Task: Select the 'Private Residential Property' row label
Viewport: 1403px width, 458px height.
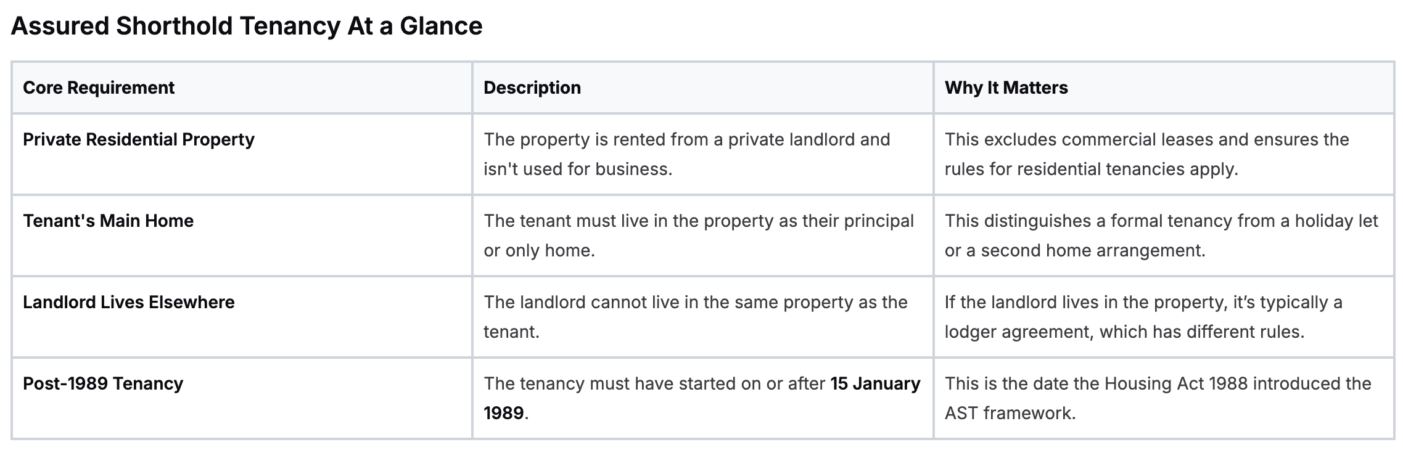Action: tap(139, 139)
